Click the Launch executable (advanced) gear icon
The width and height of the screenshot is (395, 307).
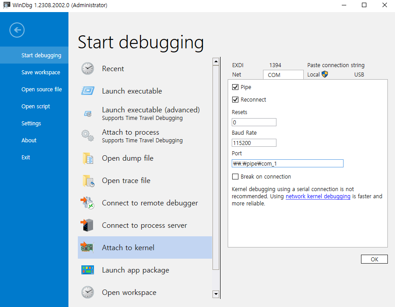(88, 114)
